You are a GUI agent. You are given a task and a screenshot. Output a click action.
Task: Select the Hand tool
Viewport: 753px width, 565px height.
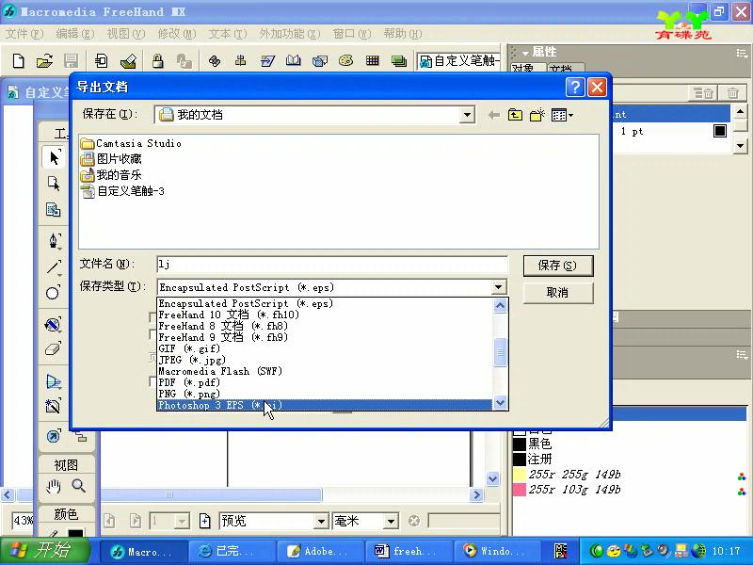(54, 487)
